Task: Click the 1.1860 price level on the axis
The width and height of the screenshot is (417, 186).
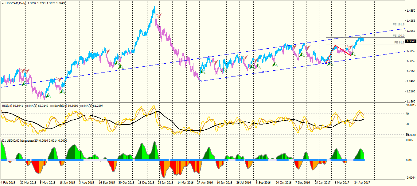Action: click(411, 102)
